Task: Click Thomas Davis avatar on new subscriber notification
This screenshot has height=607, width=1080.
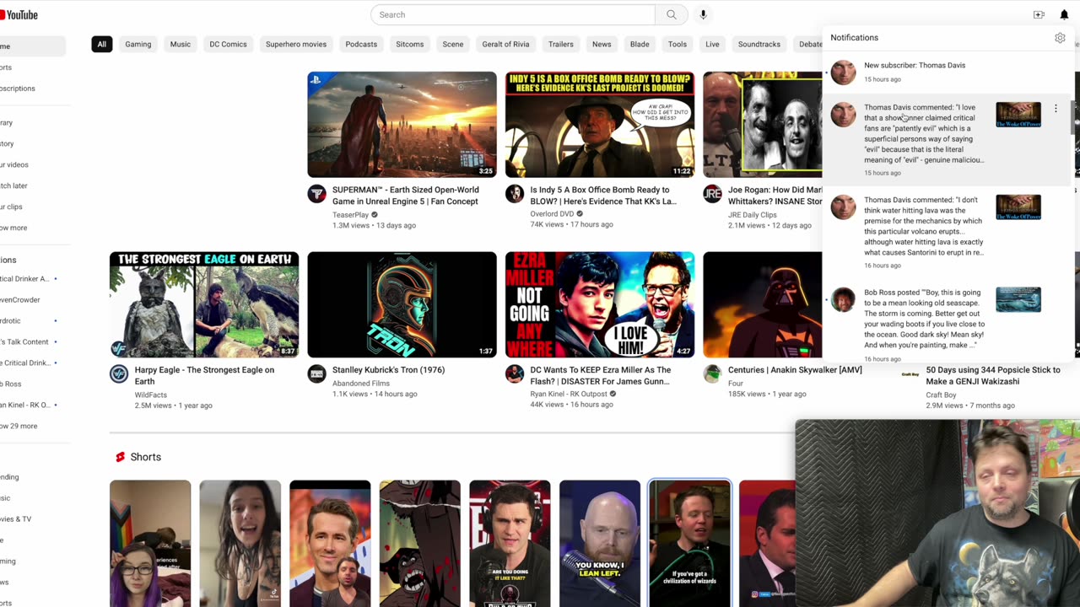Action: coord(843,73)
